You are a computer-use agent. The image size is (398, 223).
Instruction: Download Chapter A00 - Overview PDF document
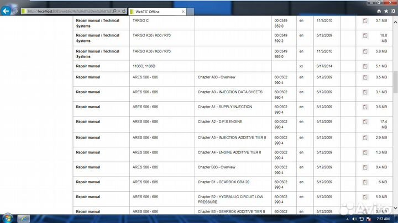365,77
